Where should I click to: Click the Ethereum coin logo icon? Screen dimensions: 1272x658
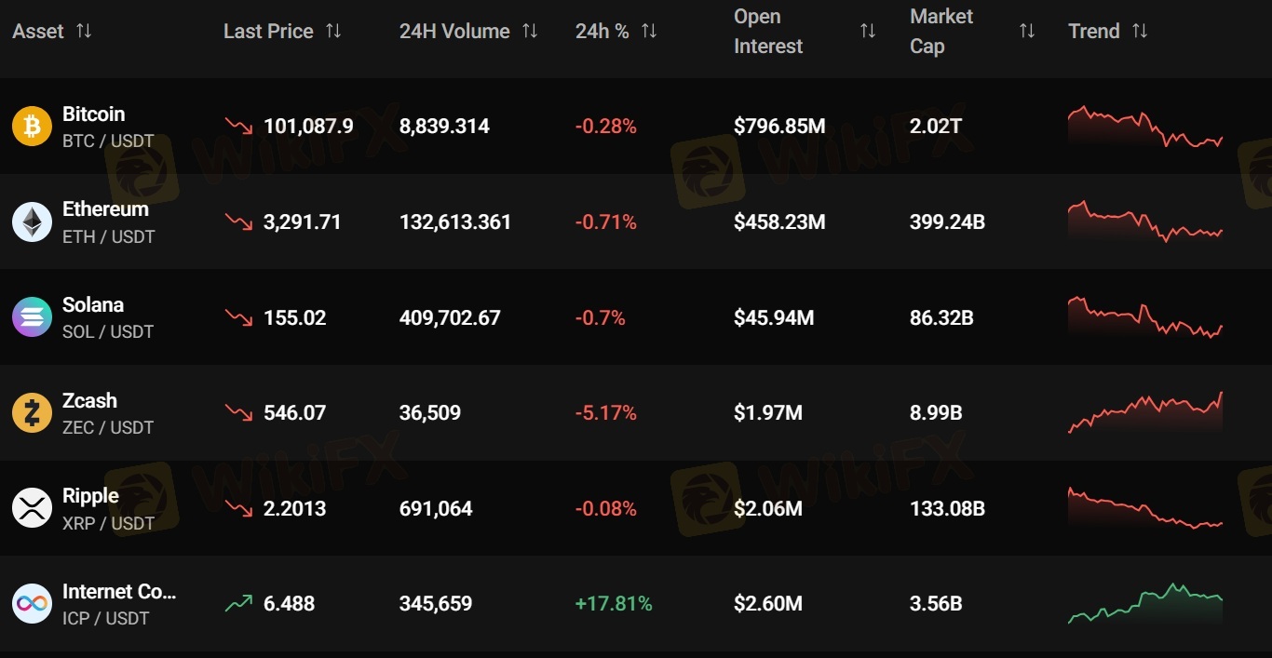[32, 222]
